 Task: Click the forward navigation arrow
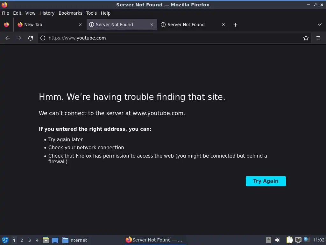coord(19,38)
